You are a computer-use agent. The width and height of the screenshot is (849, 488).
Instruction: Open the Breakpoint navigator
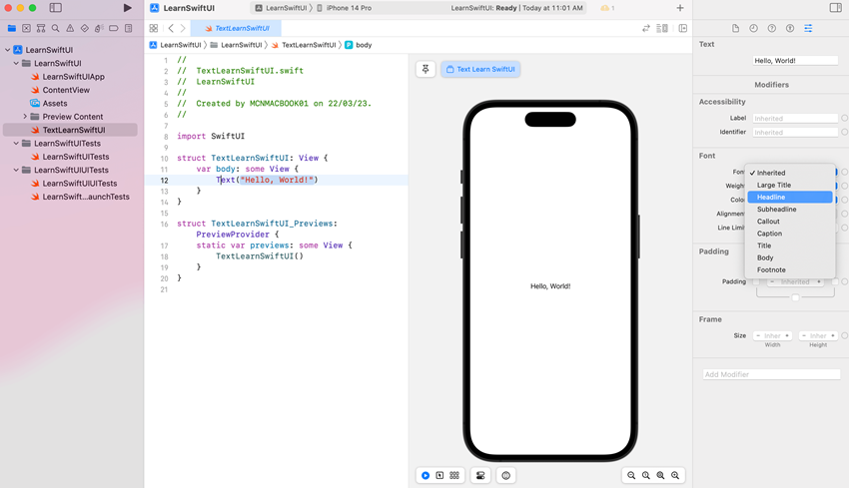[114, 28]
